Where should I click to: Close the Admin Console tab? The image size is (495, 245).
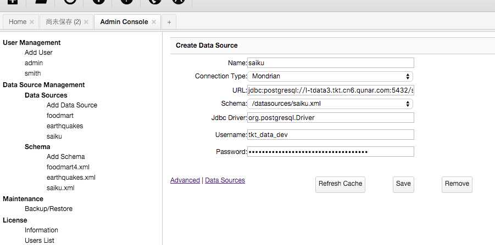[x=154, y=22]
